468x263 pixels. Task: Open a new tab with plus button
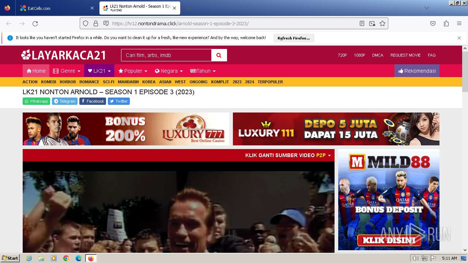[x=188, y=8]
